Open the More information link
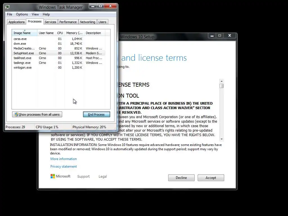This screenshot has width=288, height=216. (64, 159)
